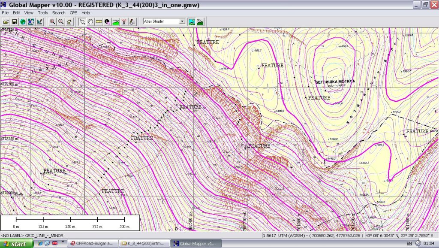Switch to OFFRoad-Bulgaria taskbar window
The image size is (439, 248).
point(91,244)
